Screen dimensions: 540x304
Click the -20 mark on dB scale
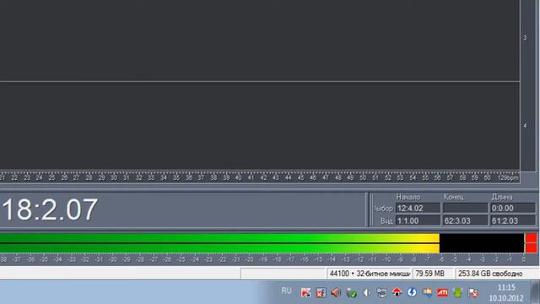(250, 259)
